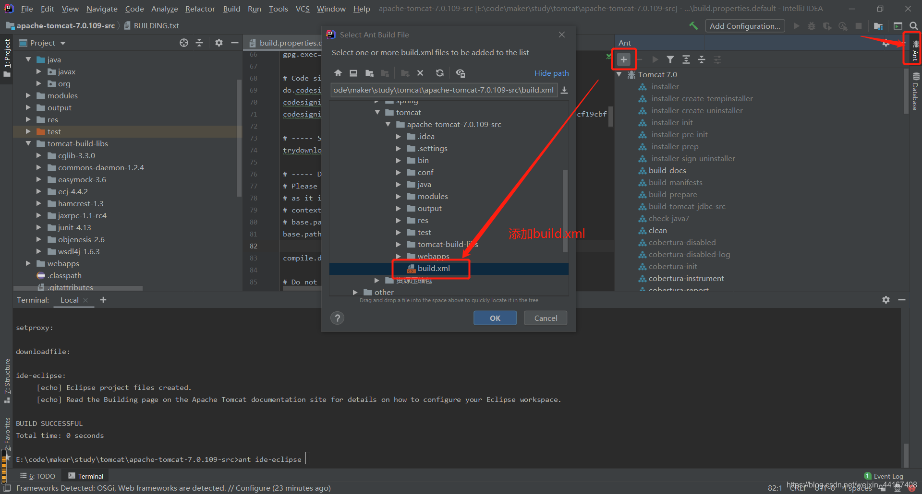Click the help question mark button
This screenshot has height=494, width=922.
[338, 318]
